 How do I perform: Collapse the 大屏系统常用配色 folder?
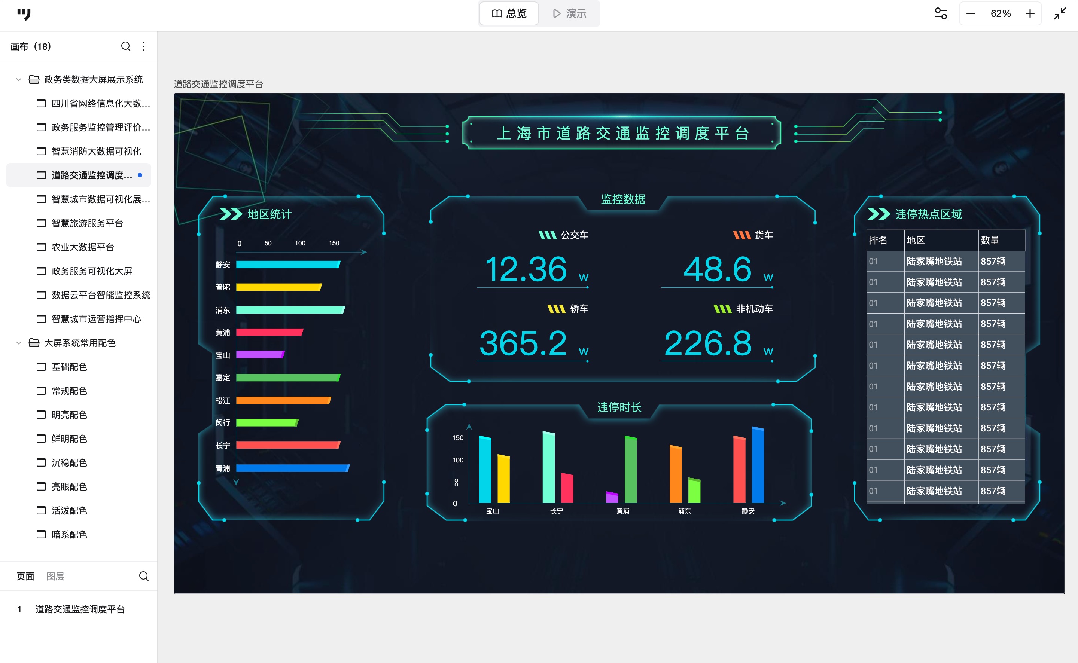coord(18,343)
